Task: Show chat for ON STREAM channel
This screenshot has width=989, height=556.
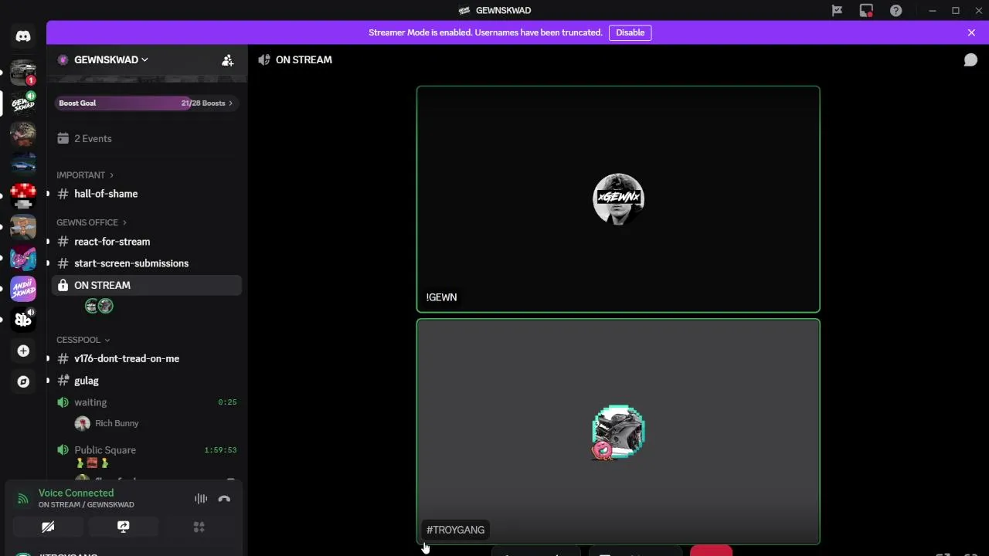Action: (x=970, y=59)
